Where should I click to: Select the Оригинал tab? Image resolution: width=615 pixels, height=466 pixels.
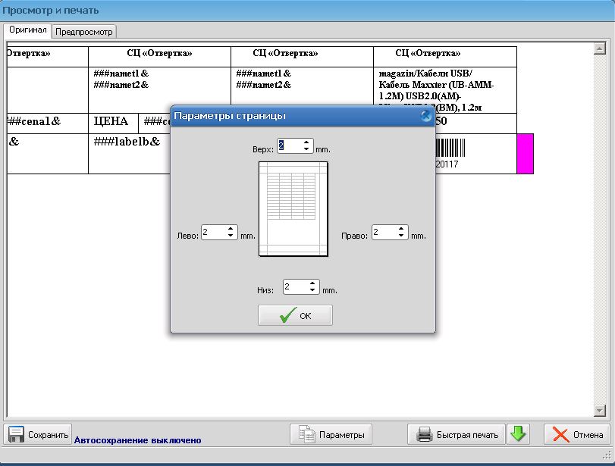(x=28, y=30)
